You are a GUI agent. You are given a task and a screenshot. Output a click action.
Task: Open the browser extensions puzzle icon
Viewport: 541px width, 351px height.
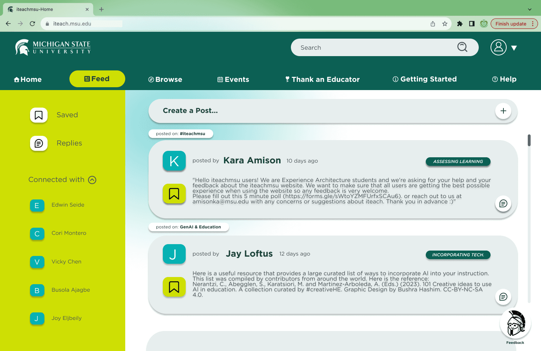[x=460, y=24]
